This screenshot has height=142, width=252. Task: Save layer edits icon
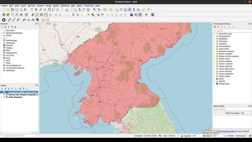click(41, 15)
